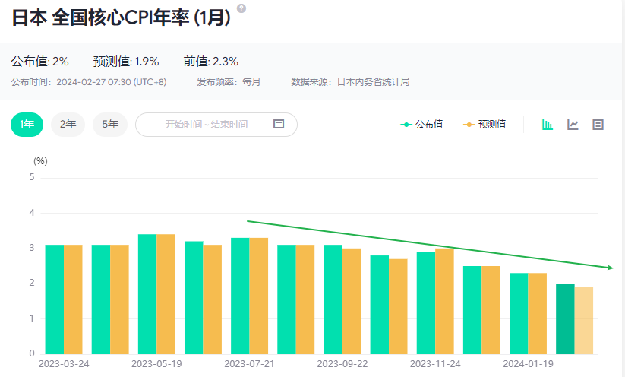The image size is (625, 377).
Task: Click the orange 预测值 bar for 2023-09-22
Action: 352,301
